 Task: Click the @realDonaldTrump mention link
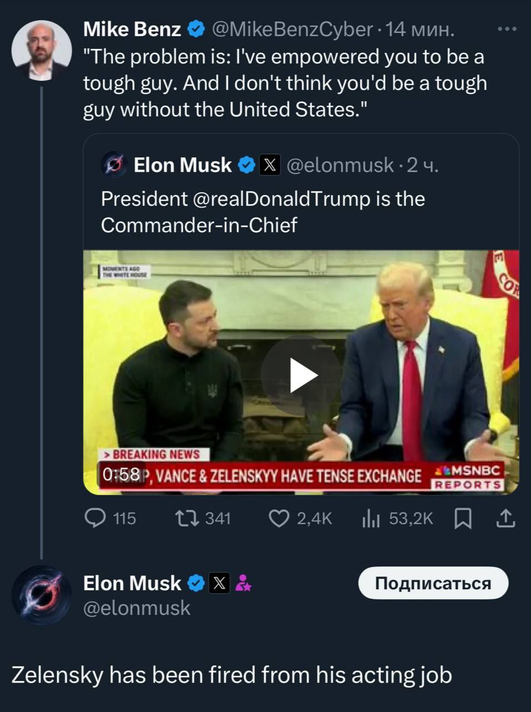click(x=282, y=199)
